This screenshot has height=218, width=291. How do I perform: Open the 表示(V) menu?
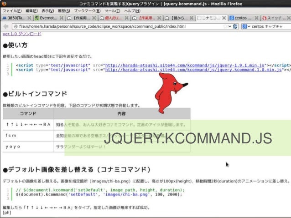(48, 11)
